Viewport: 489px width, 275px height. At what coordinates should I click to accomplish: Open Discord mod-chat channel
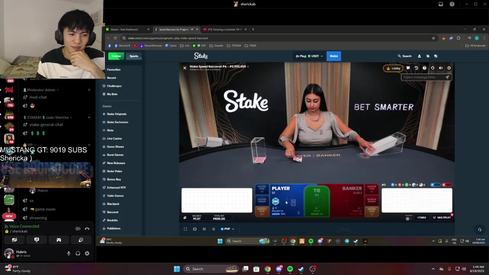click(38, 97)
